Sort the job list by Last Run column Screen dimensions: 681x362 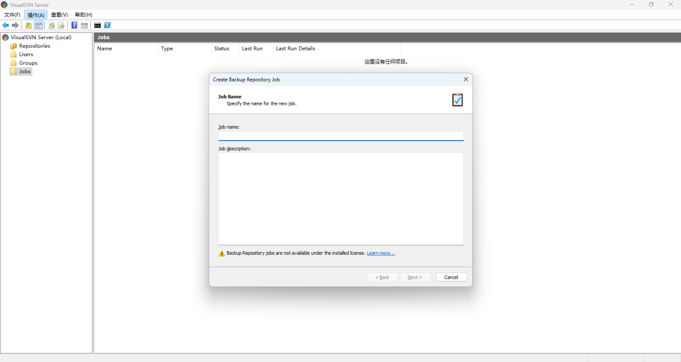pyautogui.click(x=253, y=49)
